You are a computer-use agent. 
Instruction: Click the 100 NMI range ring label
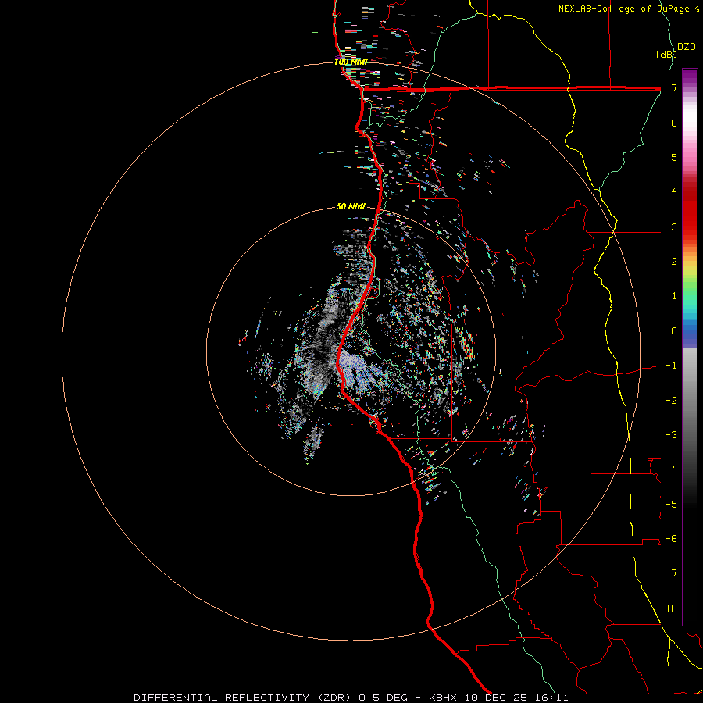tap(351, 62)
